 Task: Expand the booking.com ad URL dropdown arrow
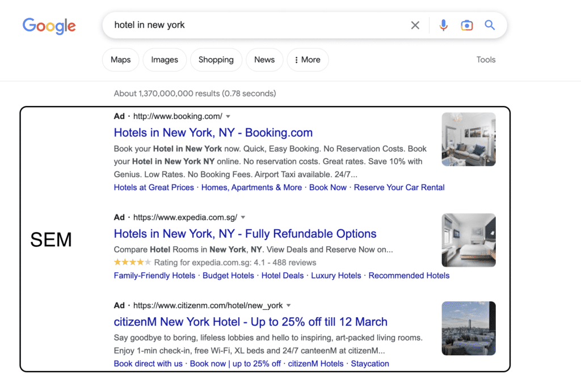click(x=228, y=116)
